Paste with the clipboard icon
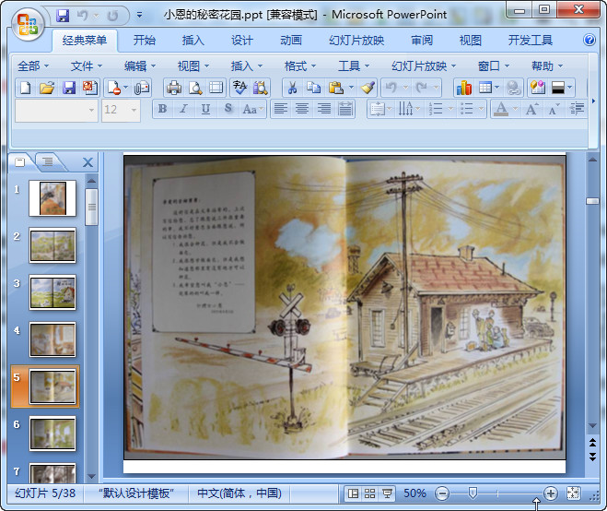Image resolution: width=607 pixels, height=511 pixels. (x=335, y=88)
